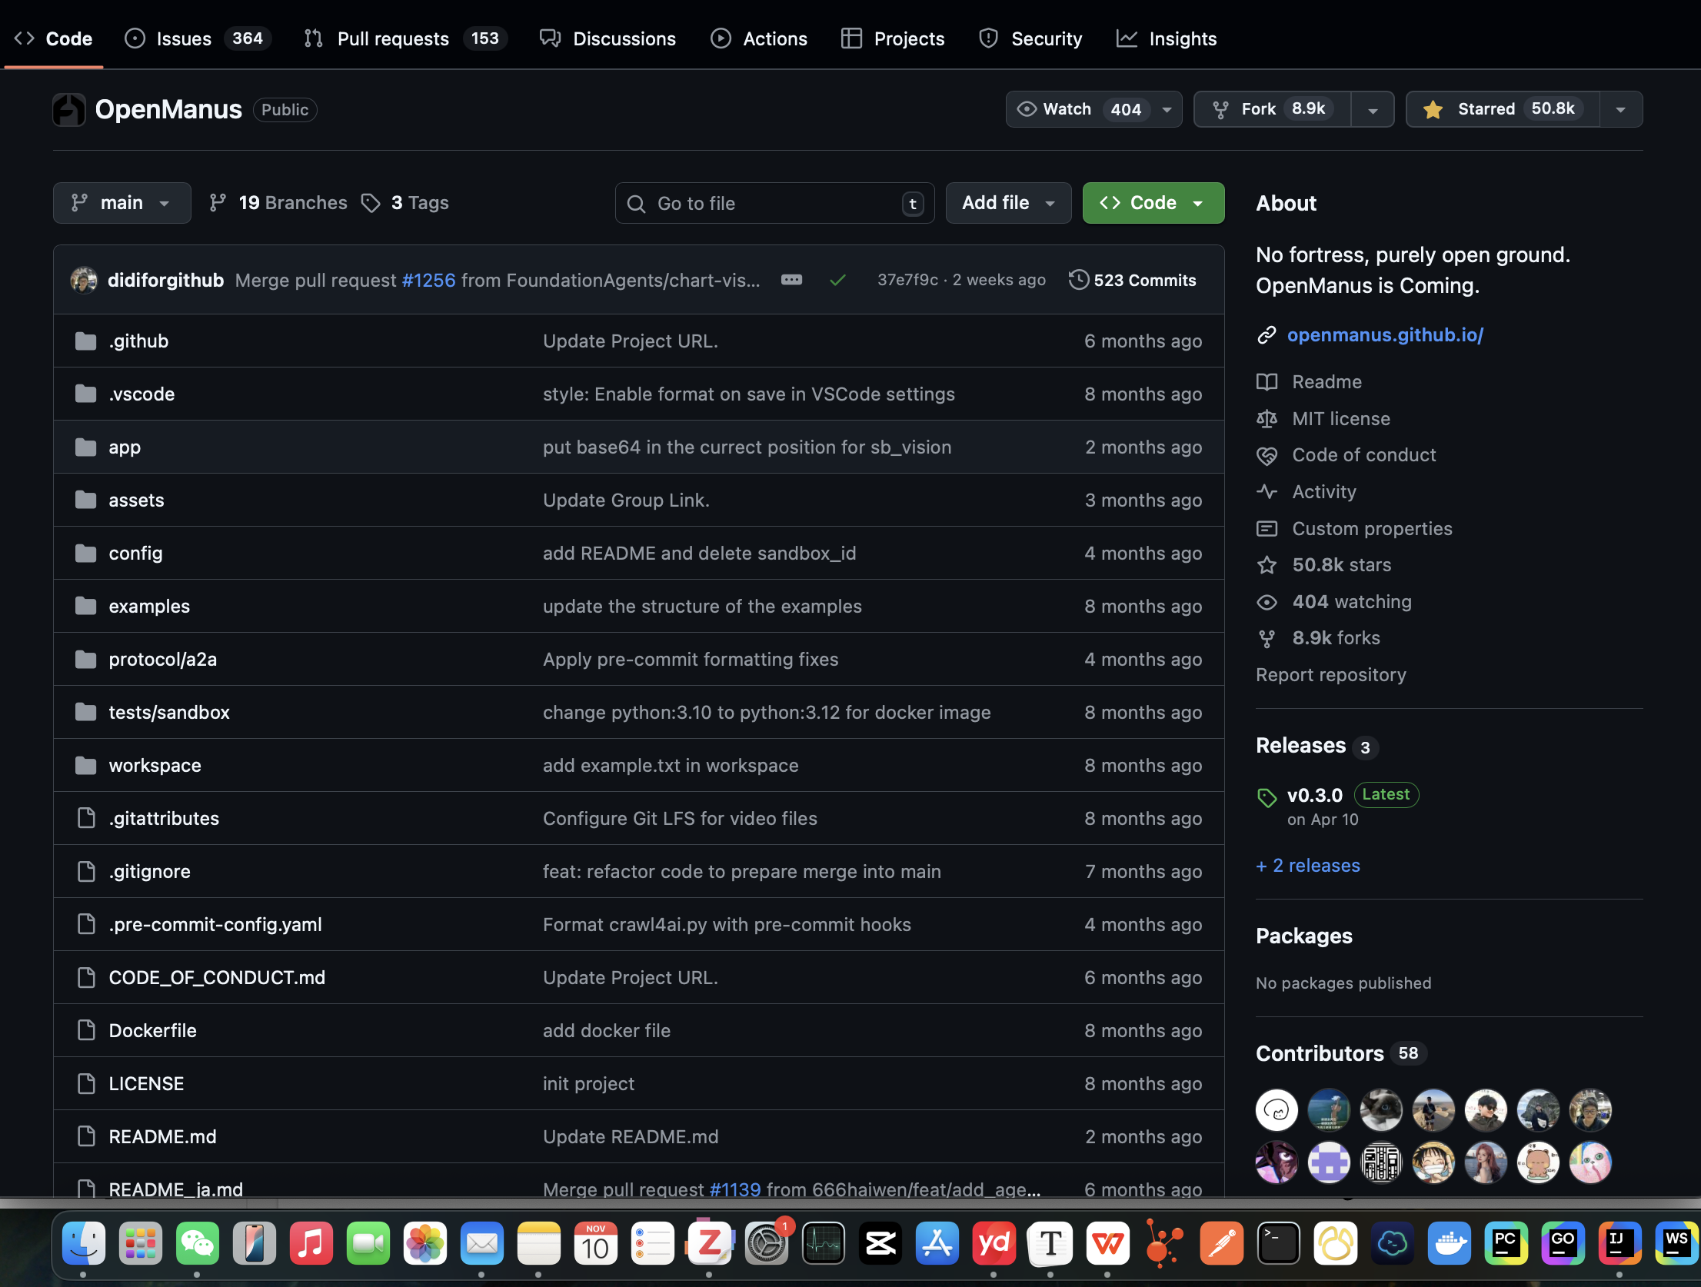Screen dimensions: 1701x1287
Task: Expand the green Code dropdown button
Action: (1153, 203)
